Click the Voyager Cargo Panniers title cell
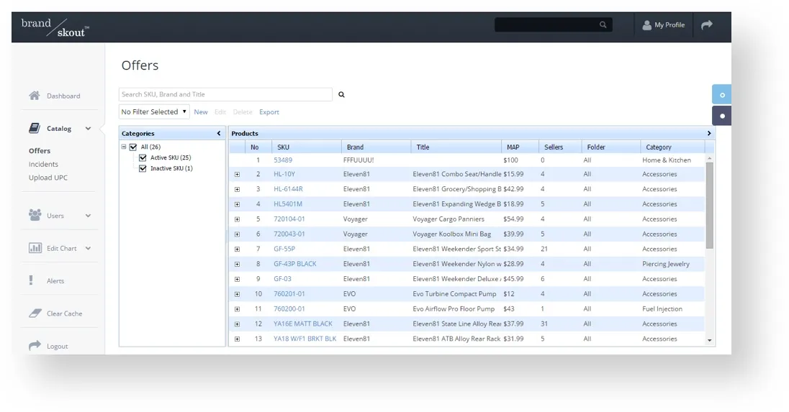 [448, 219]
